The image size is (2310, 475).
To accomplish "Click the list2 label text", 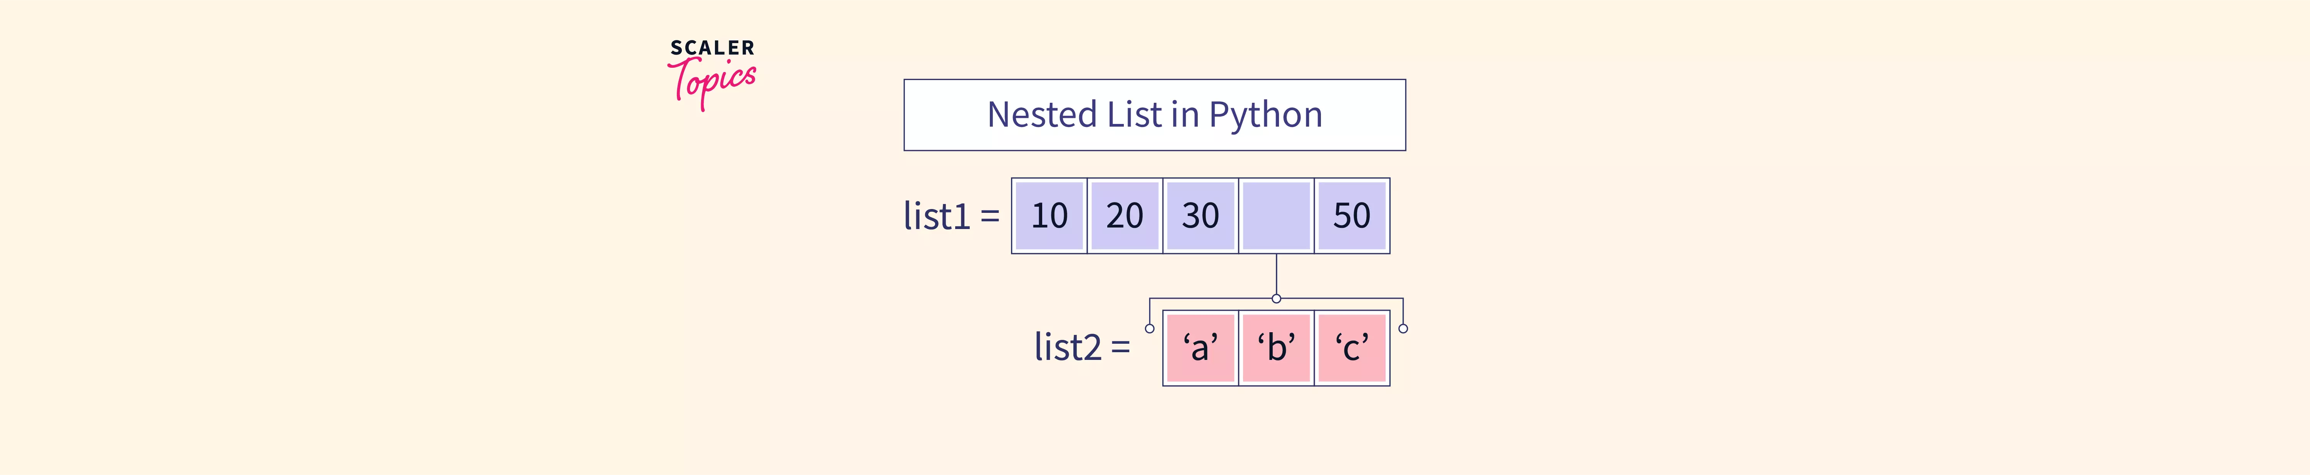I will [1067, 348].
